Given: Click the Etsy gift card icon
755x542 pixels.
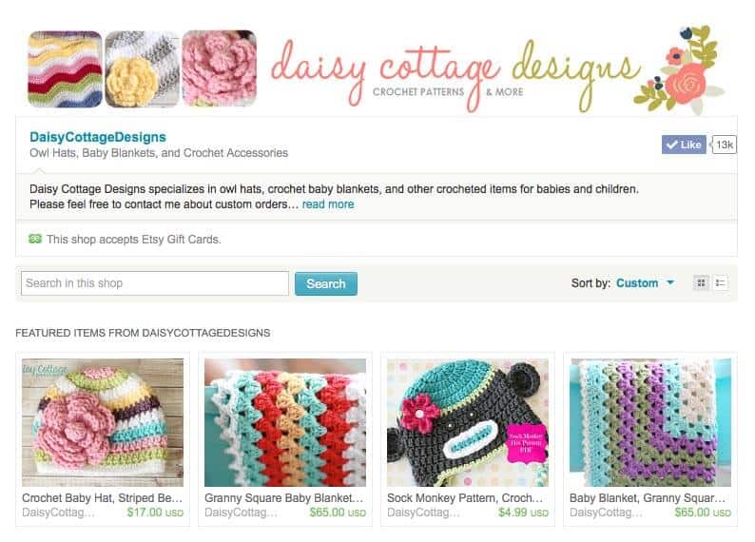Looking at the screenshot, I should click(35, 239).
